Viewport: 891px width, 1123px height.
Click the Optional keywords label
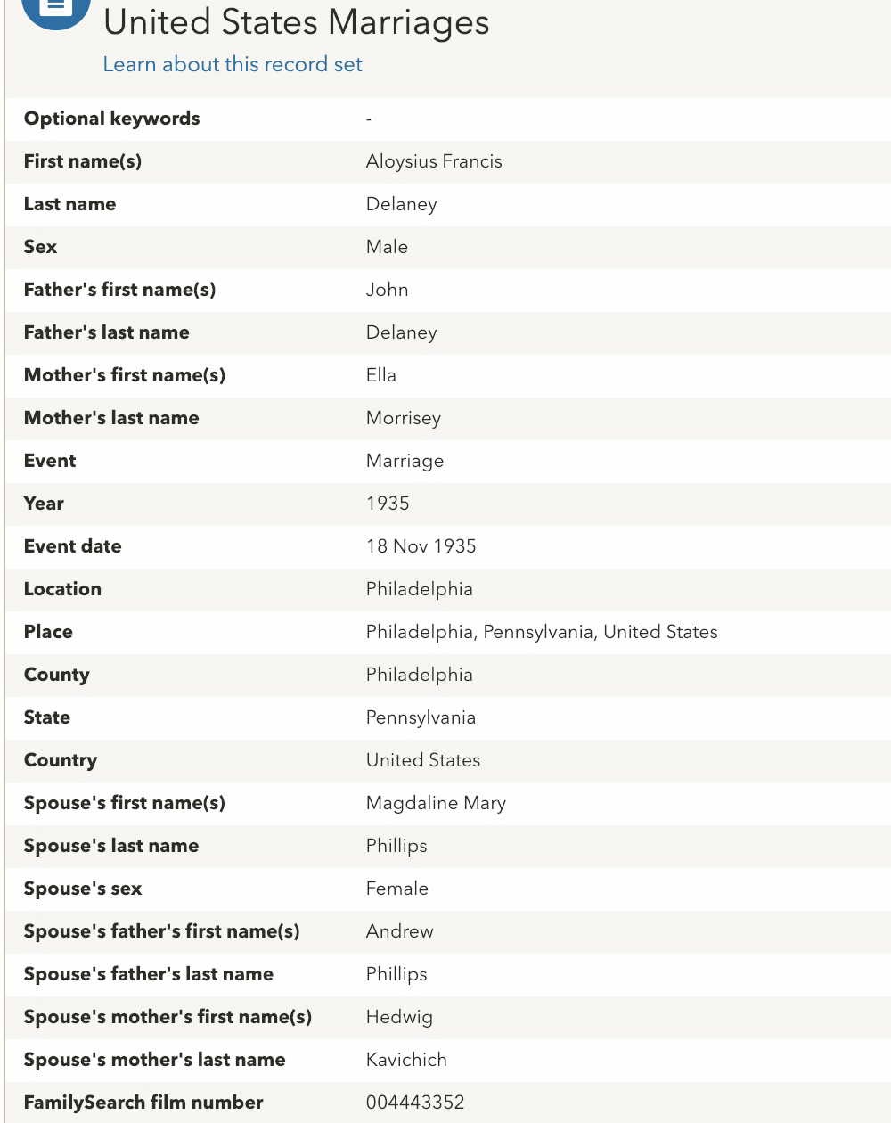pyautogui.click(x=111, y=119)
